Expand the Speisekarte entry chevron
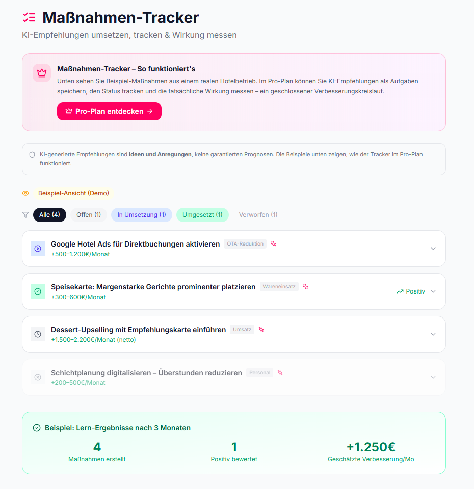474x489 pixels. click(x=433, y=291)
